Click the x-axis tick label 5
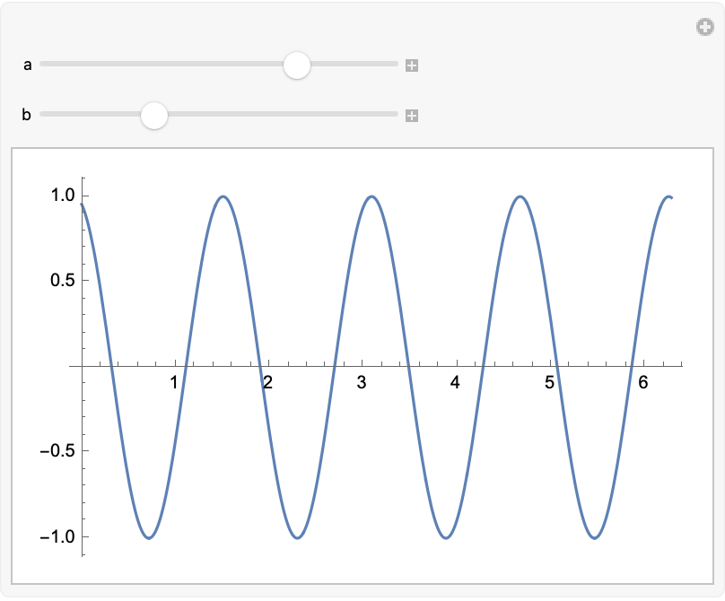 coord(549,382)
